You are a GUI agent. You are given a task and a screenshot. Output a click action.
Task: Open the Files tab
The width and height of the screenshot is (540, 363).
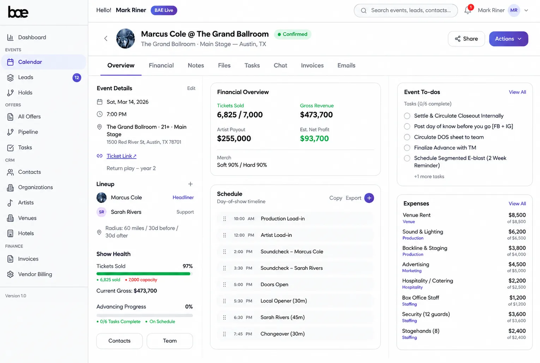point(224,65)
